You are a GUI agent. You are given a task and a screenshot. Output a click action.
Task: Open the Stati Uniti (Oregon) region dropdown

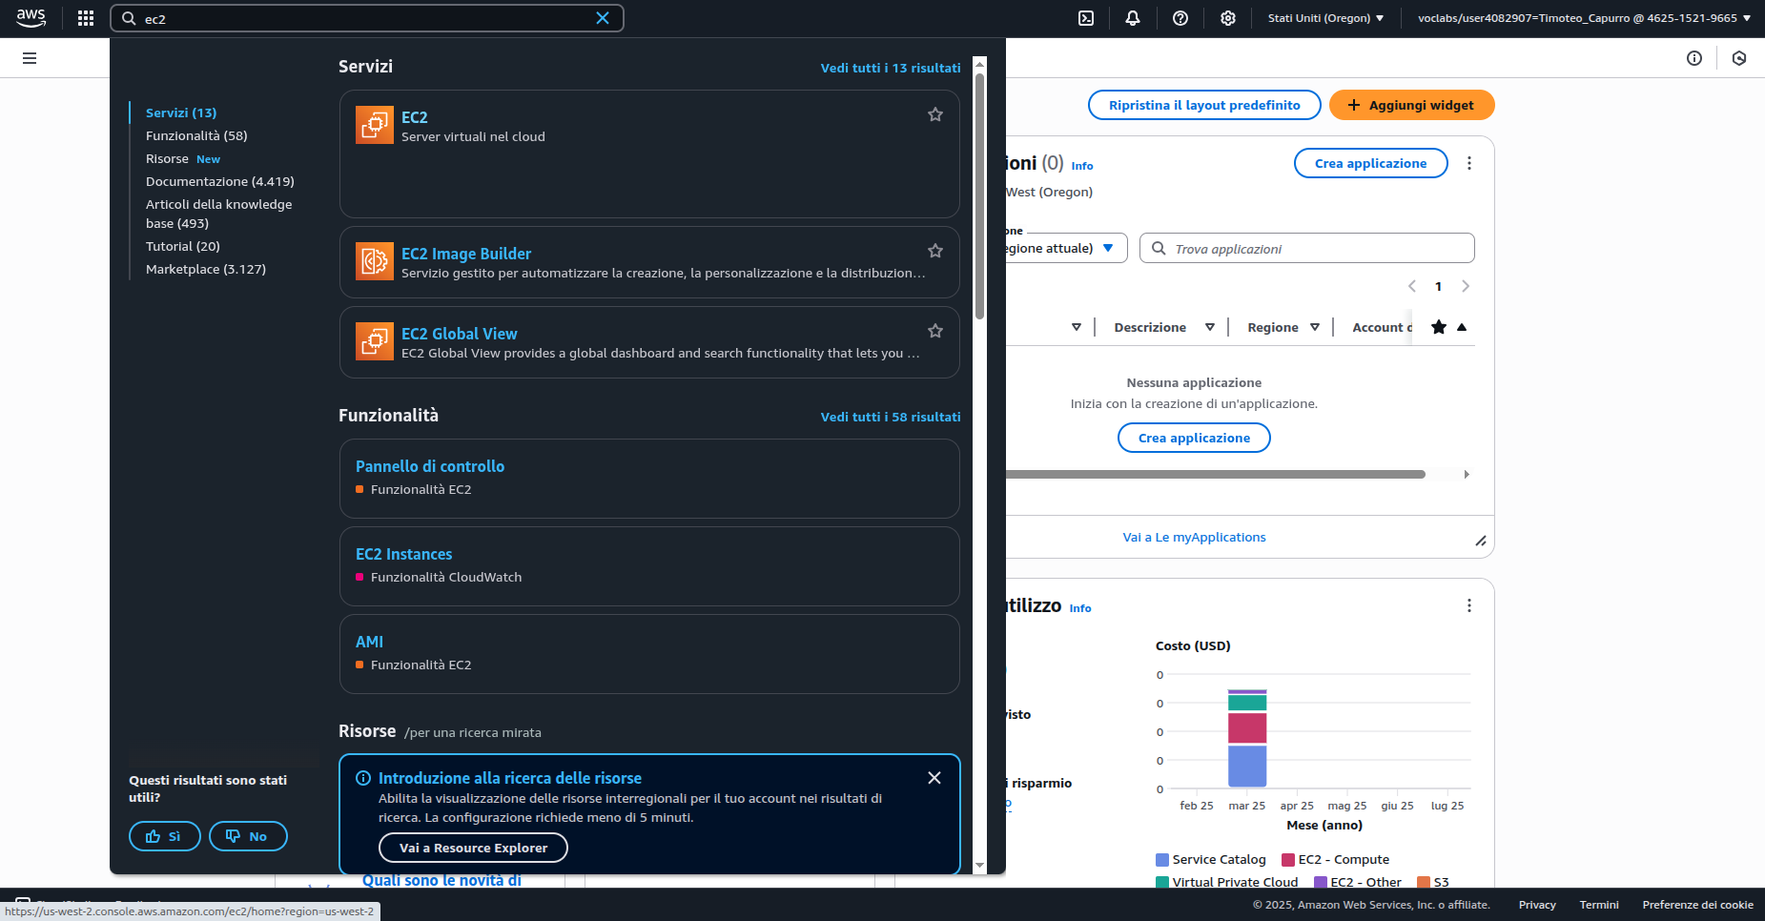coord(1325,18)
